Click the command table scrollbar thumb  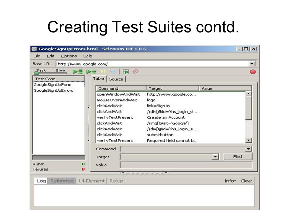click(x=248, y=108)
